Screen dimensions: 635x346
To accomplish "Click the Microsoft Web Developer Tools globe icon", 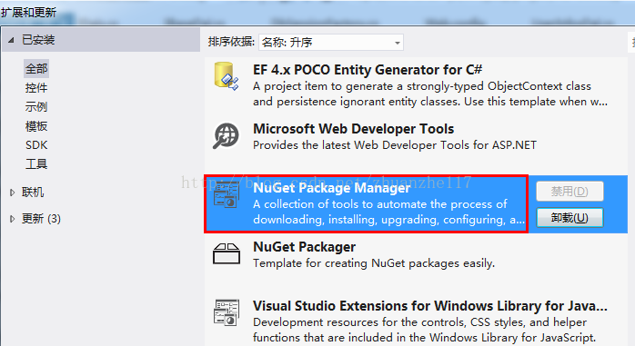I will [x=226, y=136].
